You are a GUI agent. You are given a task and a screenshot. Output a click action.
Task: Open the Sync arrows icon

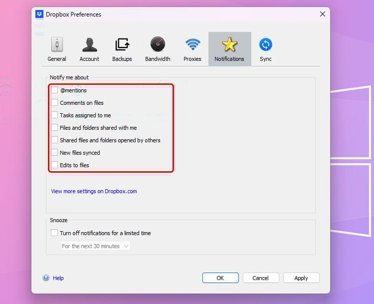point(265,44)
